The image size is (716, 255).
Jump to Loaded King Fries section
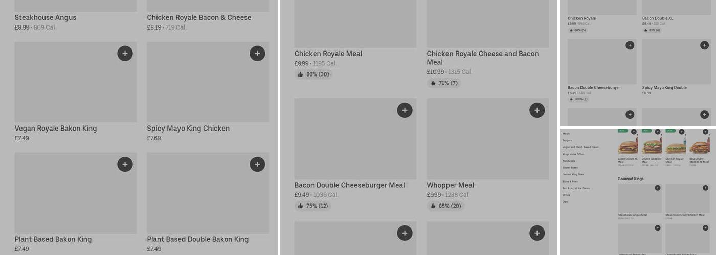click(x=573, y=174)
